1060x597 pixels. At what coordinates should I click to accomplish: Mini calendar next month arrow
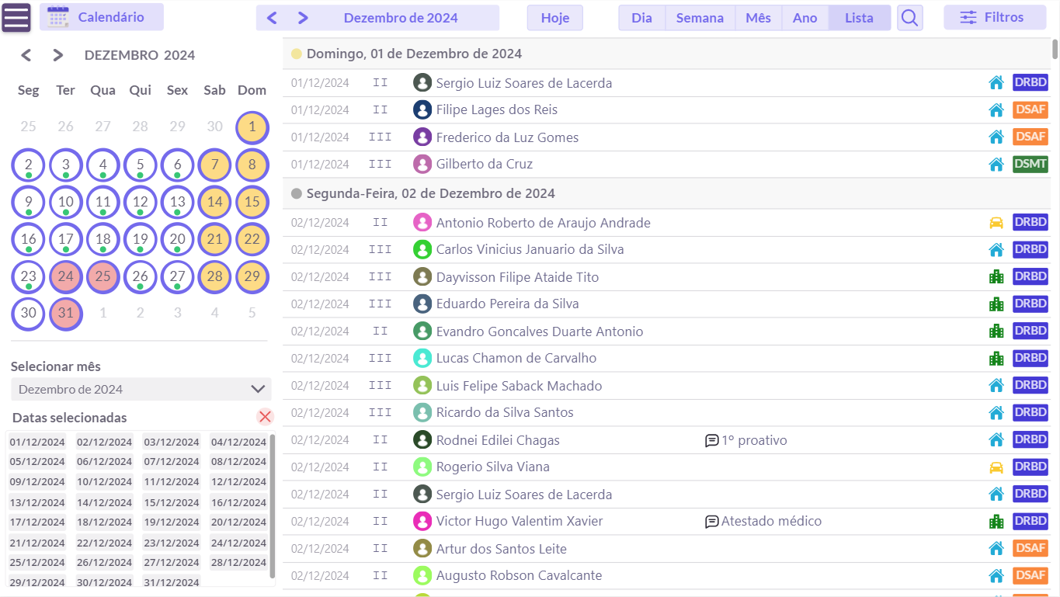point(58,55)
